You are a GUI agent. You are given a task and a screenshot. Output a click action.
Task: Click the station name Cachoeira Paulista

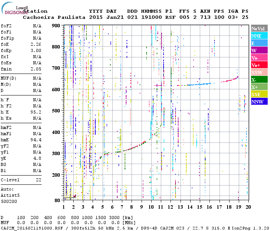[54, 17]
